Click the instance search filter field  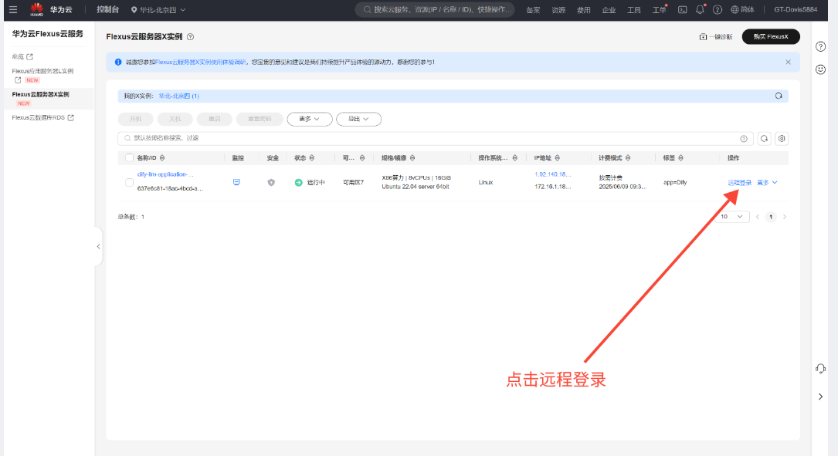pyautogui.click(x=433, y=138)
